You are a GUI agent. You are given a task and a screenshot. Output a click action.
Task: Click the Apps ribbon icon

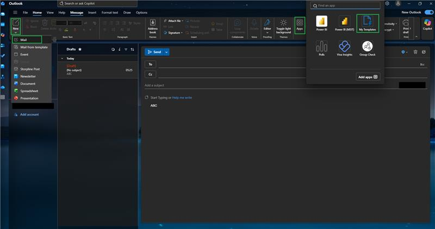(300, 25)
